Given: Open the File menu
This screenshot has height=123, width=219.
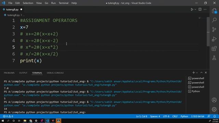Looking at the screenshot, I should click(10, 3).
